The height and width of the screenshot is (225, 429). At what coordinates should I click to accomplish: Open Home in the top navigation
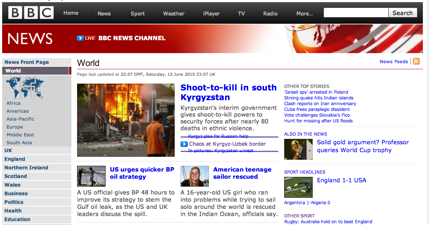click(x=71, y=13)
